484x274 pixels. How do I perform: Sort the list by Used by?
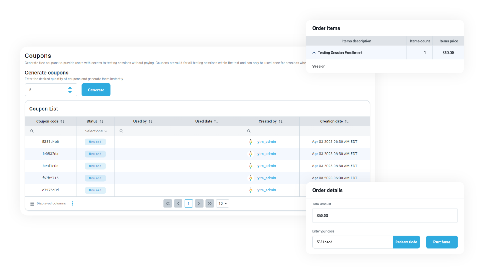pos(150,122)
